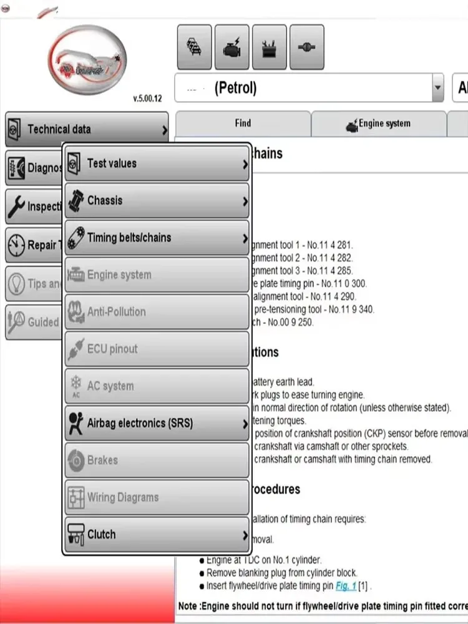This screenshot has height=624, width=468.
Task: Click the small app icon in title bar
Action: pos(5,9)
